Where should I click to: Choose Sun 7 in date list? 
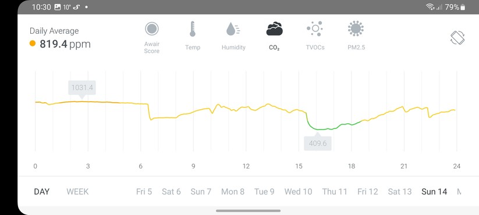point(201,192)
